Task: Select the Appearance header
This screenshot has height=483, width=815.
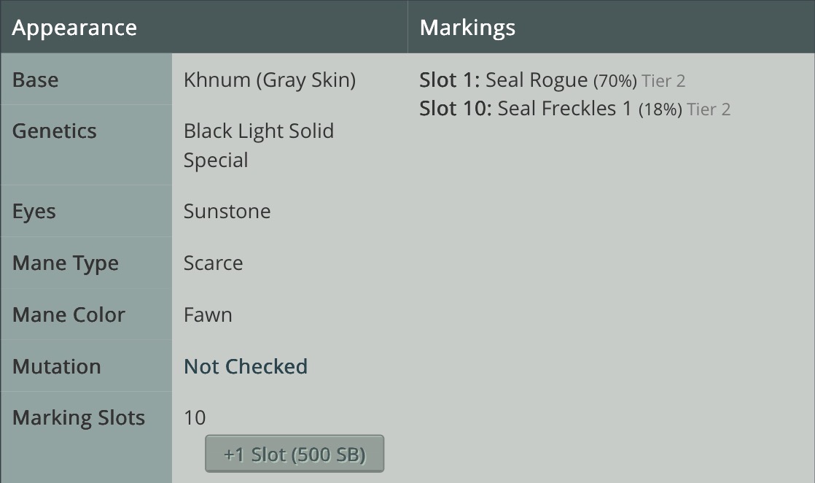Action: click(x=74, y=28)
